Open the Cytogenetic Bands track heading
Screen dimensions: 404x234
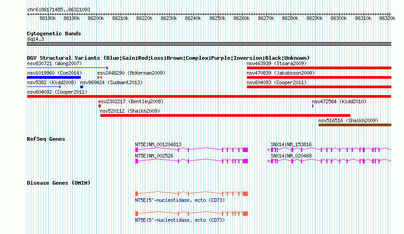click(x=54, y=33)
